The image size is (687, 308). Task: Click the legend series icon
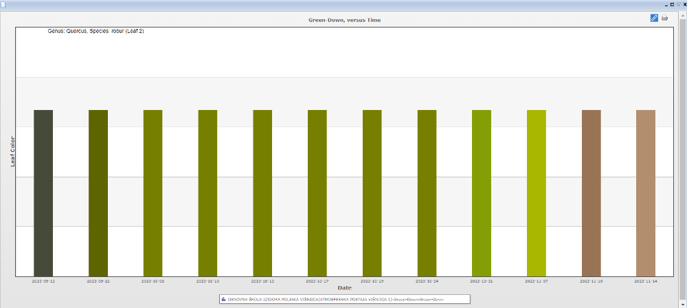[x=224, y=299]
